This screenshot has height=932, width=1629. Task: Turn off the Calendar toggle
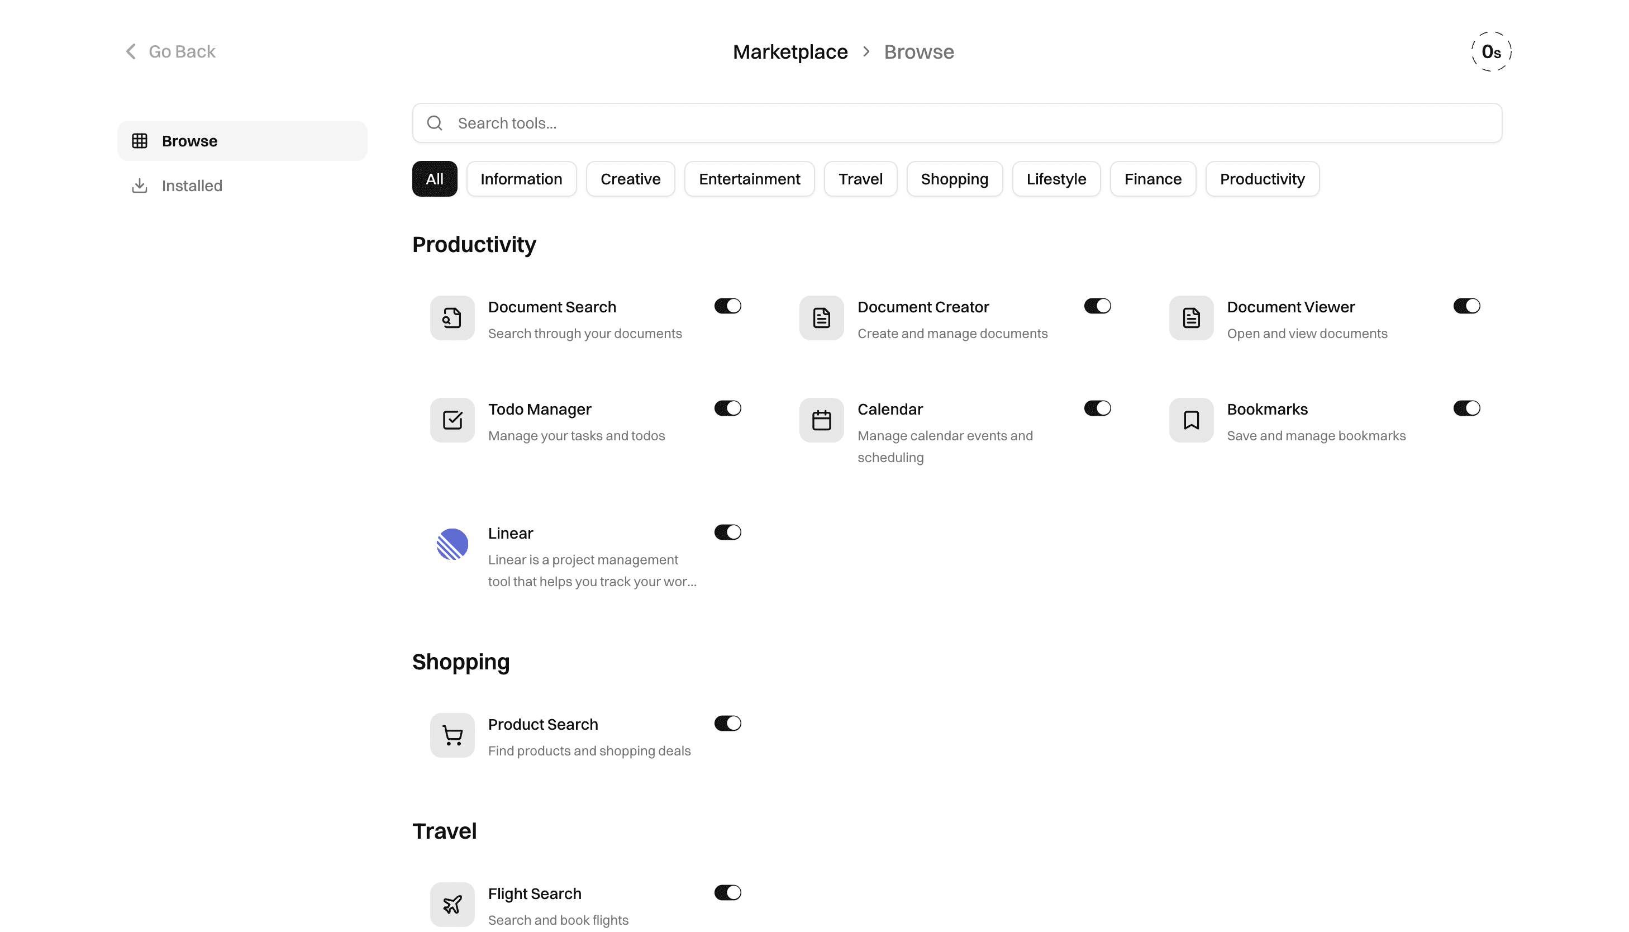point(1097,408)
